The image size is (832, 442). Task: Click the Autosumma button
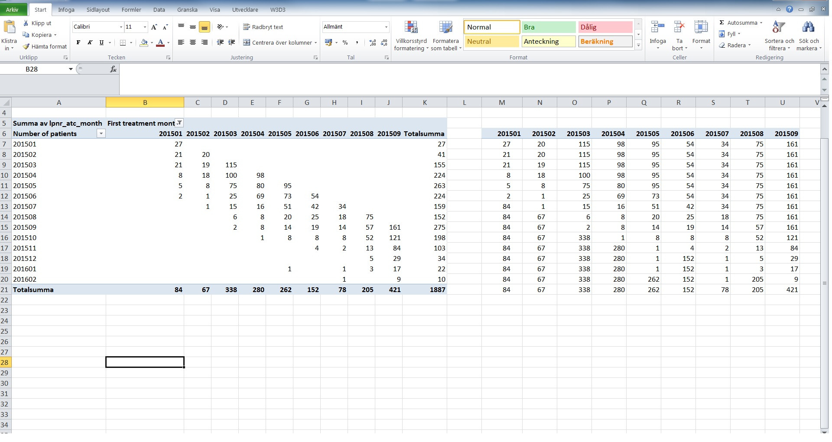(x=741, y=23)
